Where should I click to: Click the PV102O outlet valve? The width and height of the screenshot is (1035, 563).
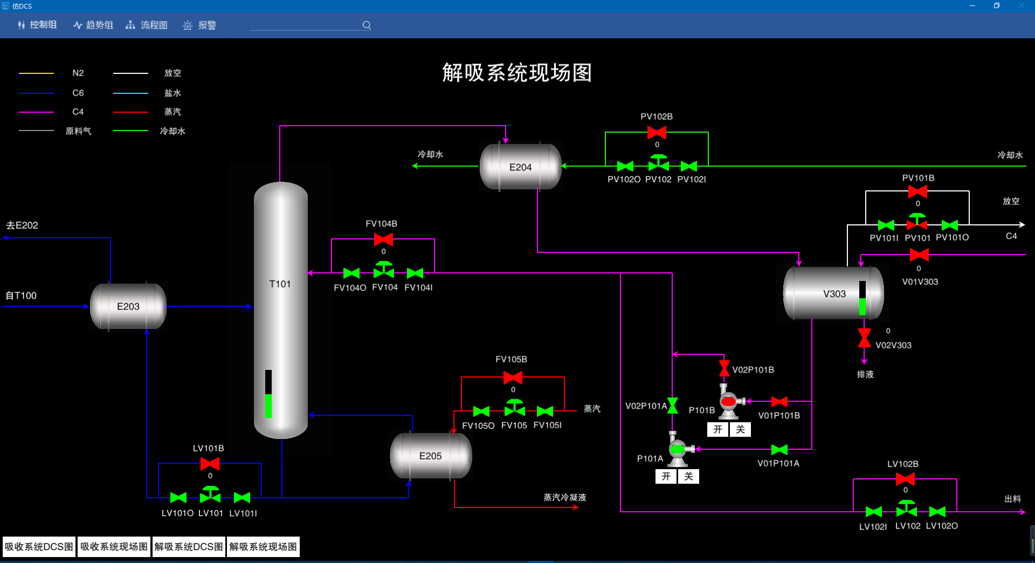625,166
